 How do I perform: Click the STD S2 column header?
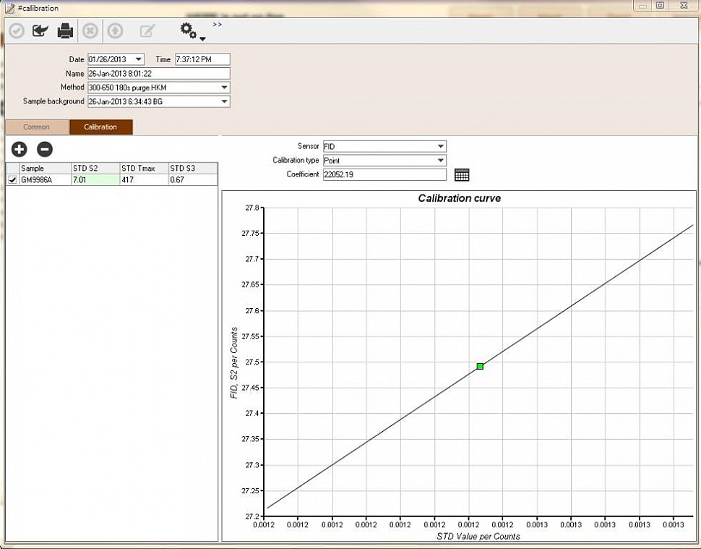(x=95, y=169)
